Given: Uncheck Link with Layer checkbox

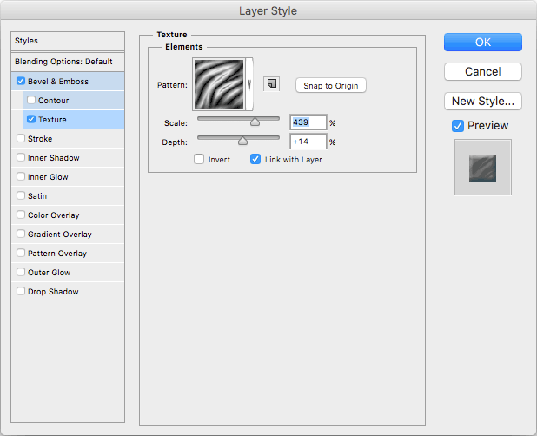Looking at the screenshot, I should tap(255, 159).
